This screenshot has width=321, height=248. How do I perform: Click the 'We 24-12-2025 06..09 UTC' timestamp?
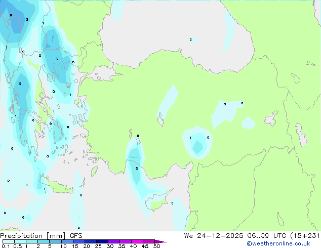tap(235, 236)
